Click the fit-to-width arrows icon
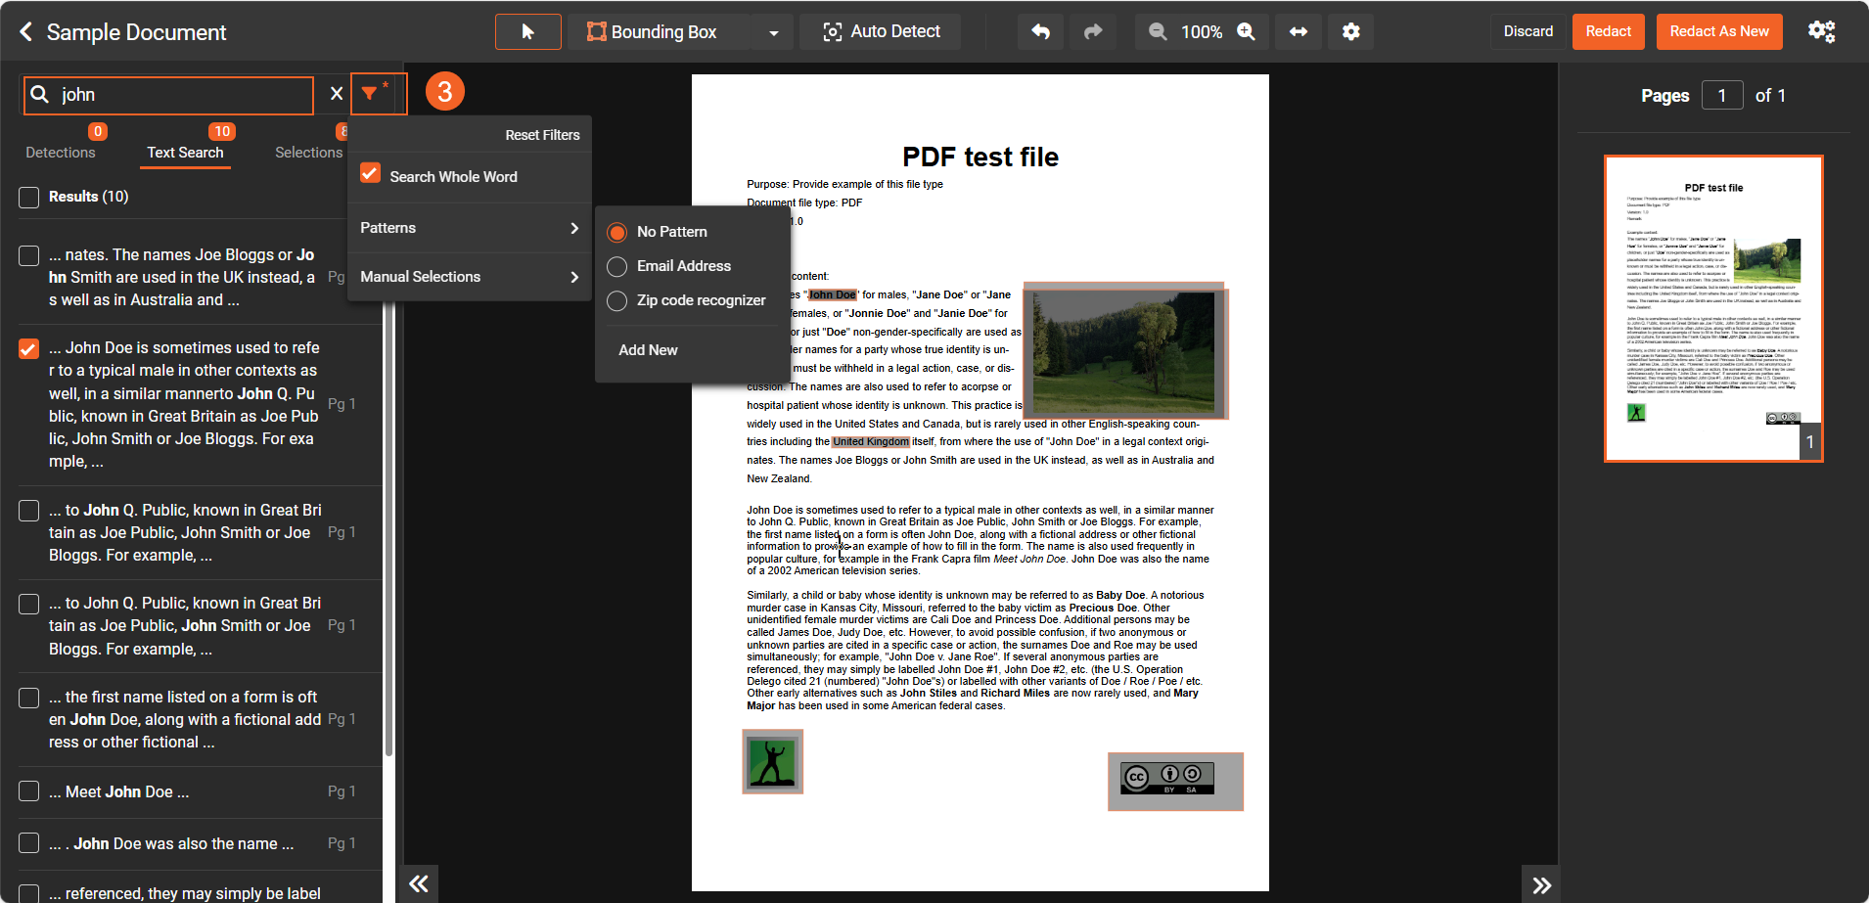This screenshot has width=1869, height=903. pos(1299,32)
